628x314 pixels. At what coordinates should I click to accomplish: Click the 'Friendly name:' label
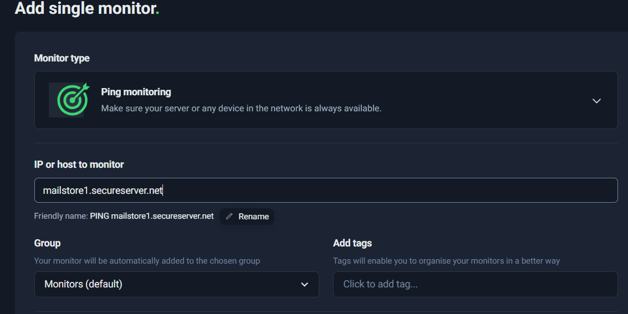[61, 216]
